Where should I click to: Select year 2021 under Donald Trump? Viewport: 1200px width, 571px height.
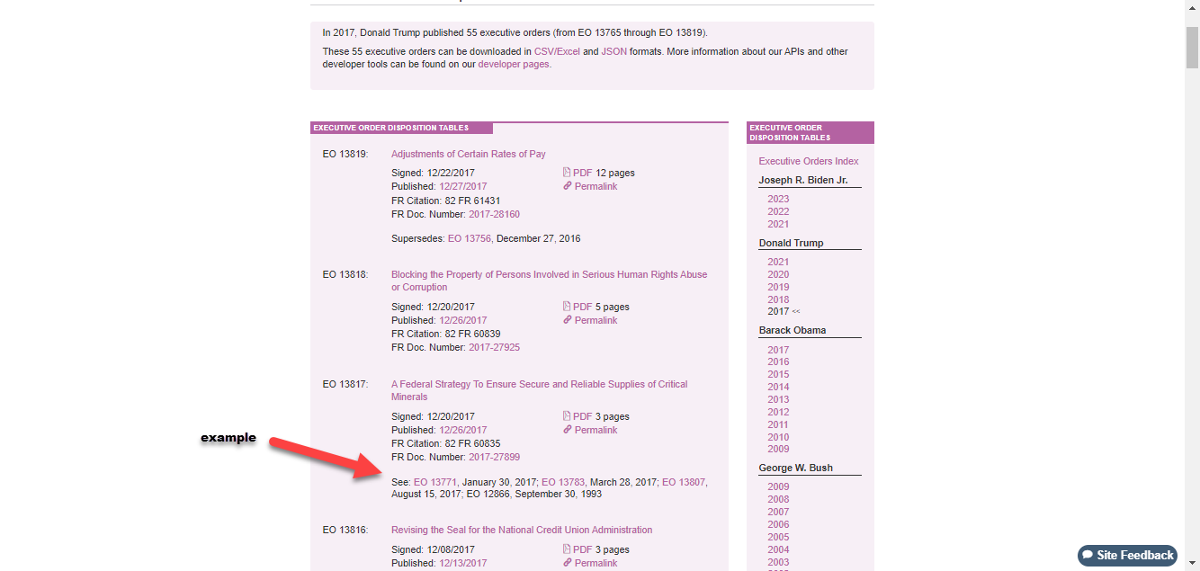coord(778,262)
